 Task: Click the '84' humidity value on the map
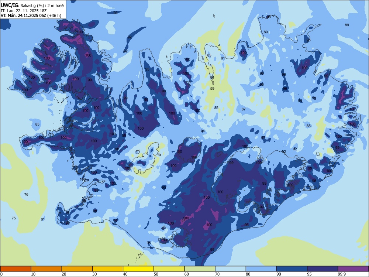click(x=212, y=78)
